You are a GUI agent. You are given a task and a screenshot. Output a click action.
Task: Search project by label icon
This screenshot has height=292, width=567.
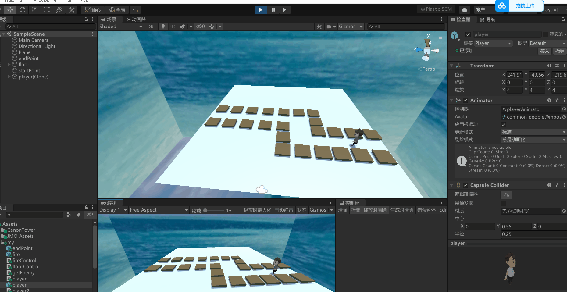(79, 215)
